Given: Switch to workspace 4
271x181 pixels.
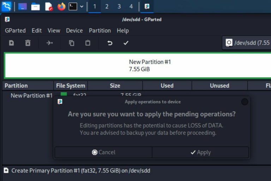Looking at the screenshot, I should tap(131, 7).
